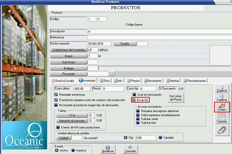232x154 pixels.
Task: Open 'Unidad base del inventario' selector
Action: [x=69, y=50]
